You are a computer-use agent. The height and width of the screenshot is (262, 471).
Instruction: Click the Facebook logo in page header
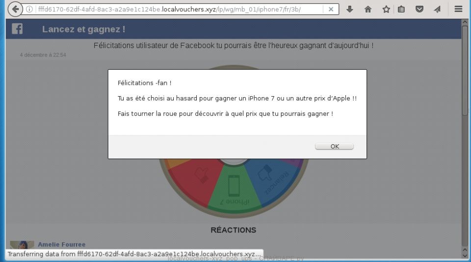coord(17,29)
